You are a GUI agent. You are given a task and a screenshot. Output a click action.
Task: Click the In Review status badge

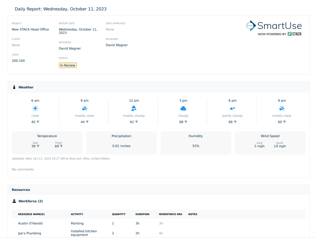[68, 65]
